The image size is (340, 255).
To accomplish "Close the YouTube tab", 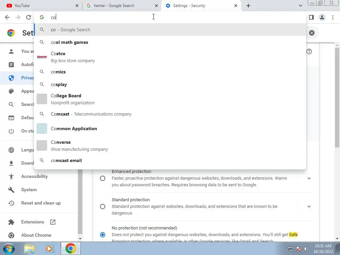I will tap(77, 6).
